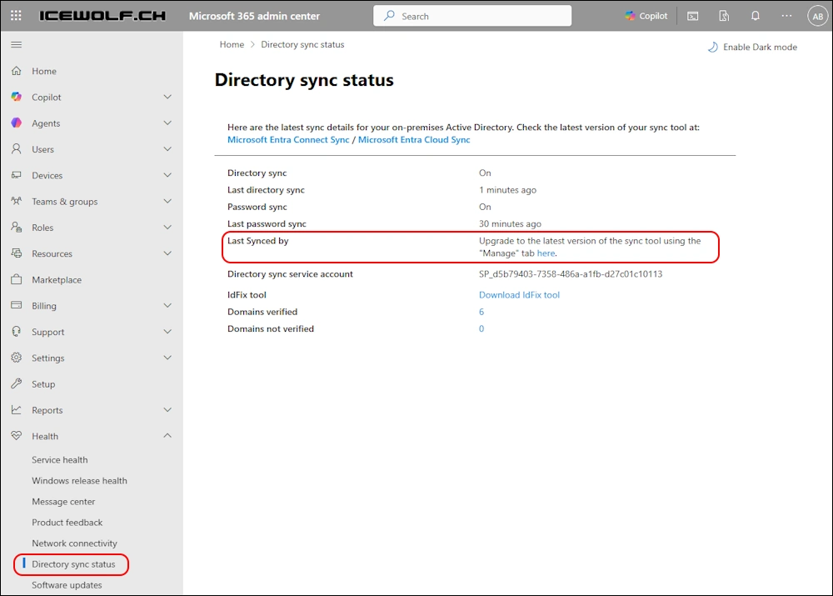Open Microsoft Entra Connect Sync link
This screenshot has height=596, width=833.
[288, 140]
